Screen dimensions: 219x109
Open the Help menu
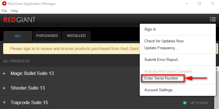(x=15, y=11)
